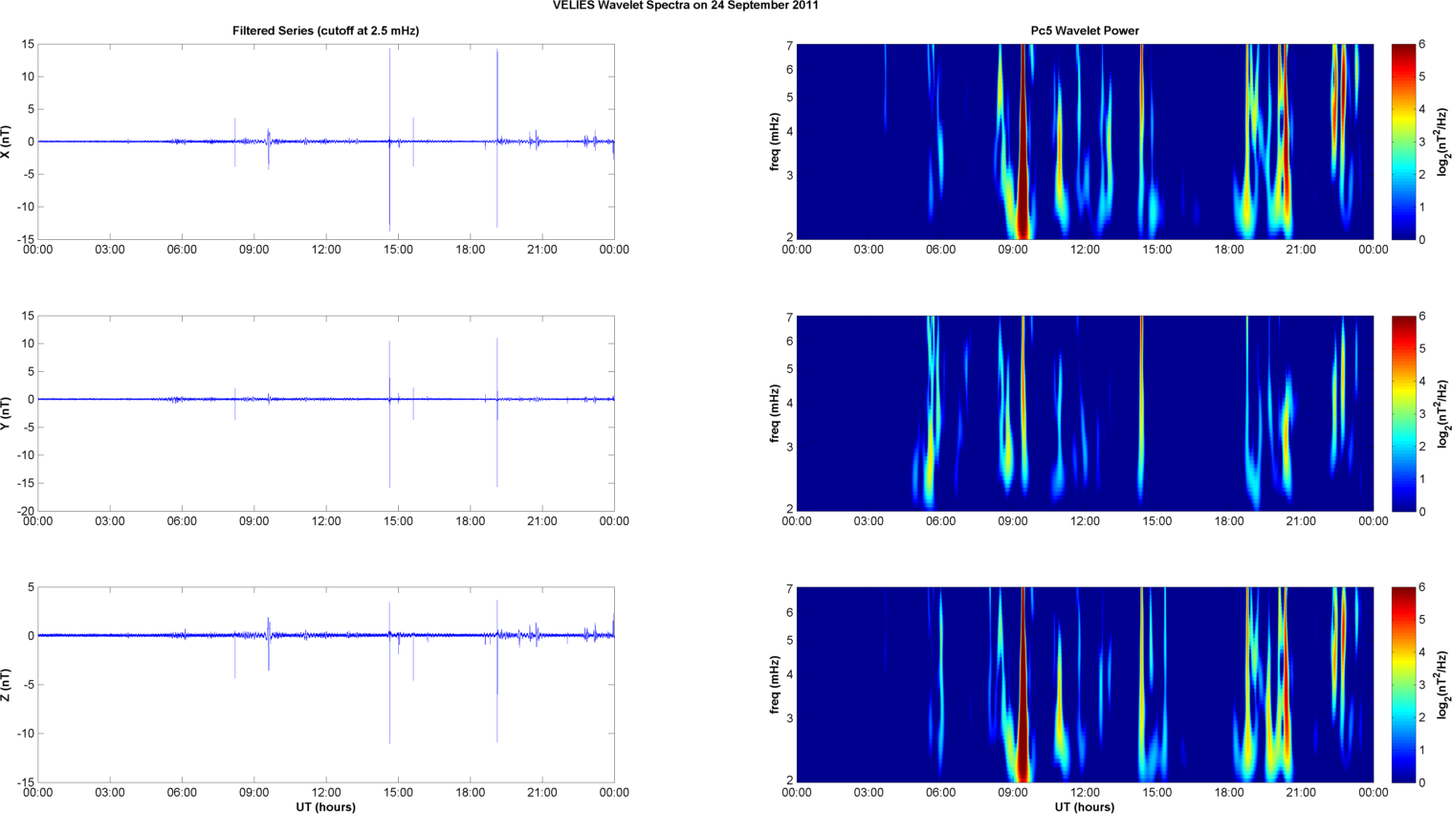Click the top spectrogram's colorbar
The height and width of the screenshot is (814, 1452).
pyautogui.click(x=1403, y=142)
